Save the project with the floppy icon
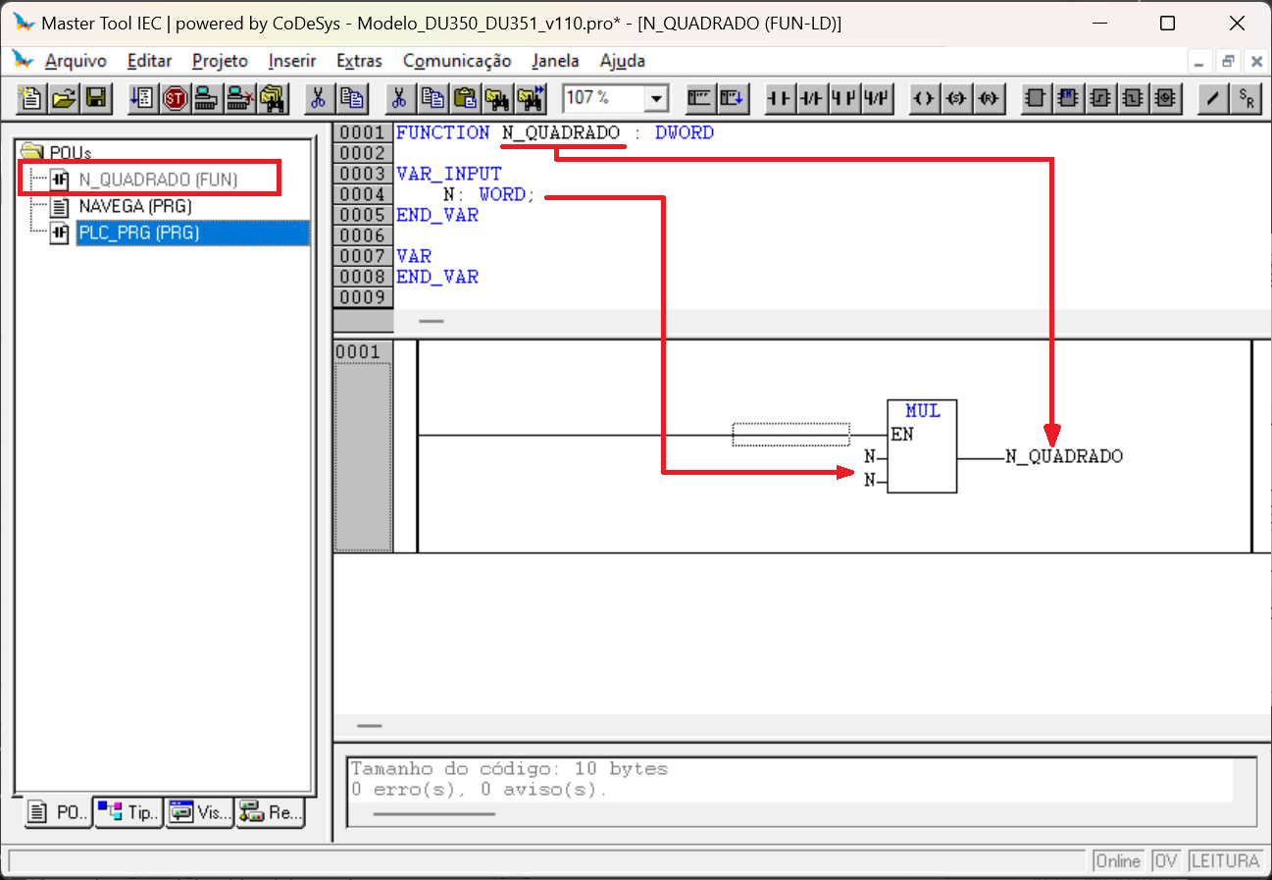This screenshot has height=880, width=1272. click(x=96, y=98)
